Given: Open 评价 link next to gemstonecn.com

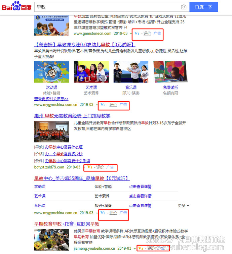Looking at the screenshot, I should coord(147,33).
